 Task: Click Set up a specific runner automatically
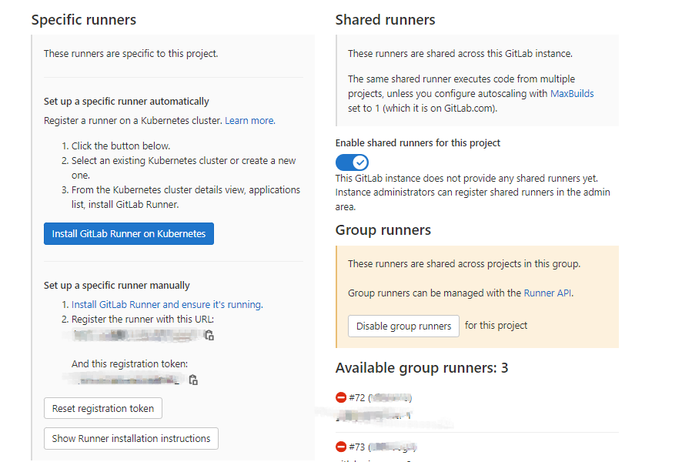[x=126, y=101]
